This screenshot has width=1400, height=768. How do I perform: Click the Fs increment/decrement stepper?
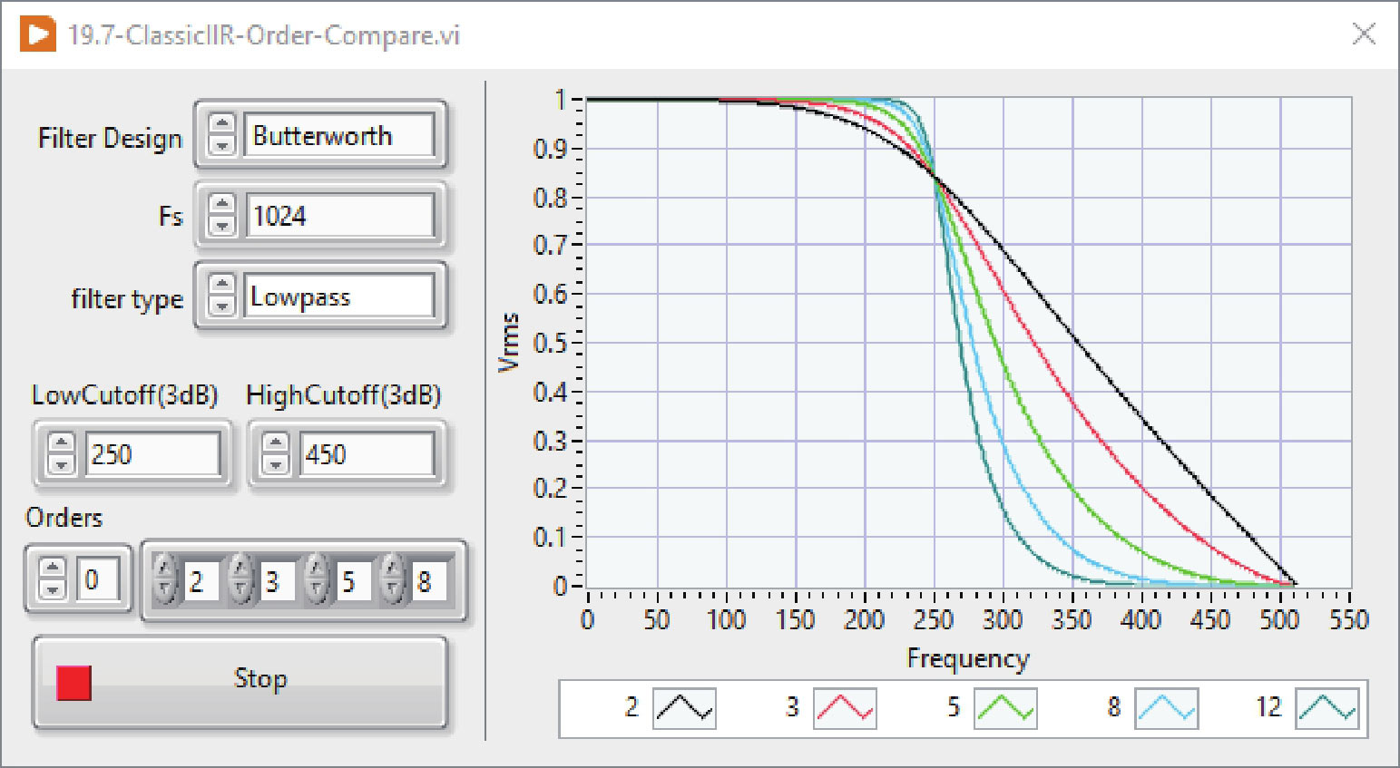pyautogui.click(x=222, y=215)
